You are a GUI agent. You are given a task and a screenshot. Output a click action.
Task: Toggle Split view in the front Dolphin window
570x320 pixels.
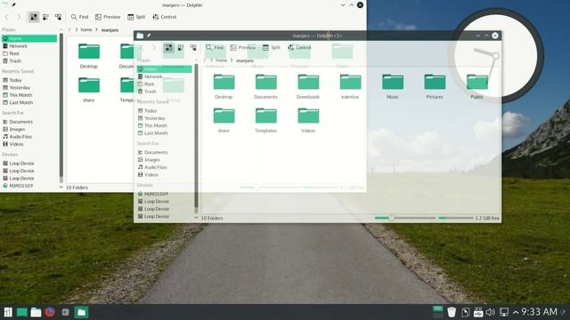271,47
